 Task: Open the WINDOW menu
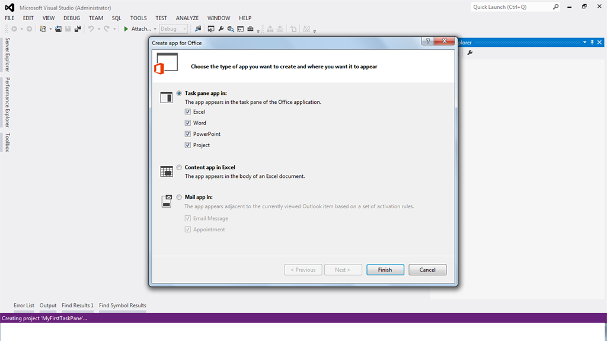pyautogui.click(x=219, y=18)
